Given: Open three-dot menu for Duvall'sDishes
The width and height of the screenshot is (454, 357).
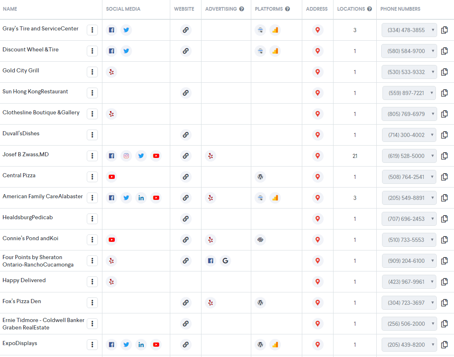Looking at the screenshot, I should (93, 135).
